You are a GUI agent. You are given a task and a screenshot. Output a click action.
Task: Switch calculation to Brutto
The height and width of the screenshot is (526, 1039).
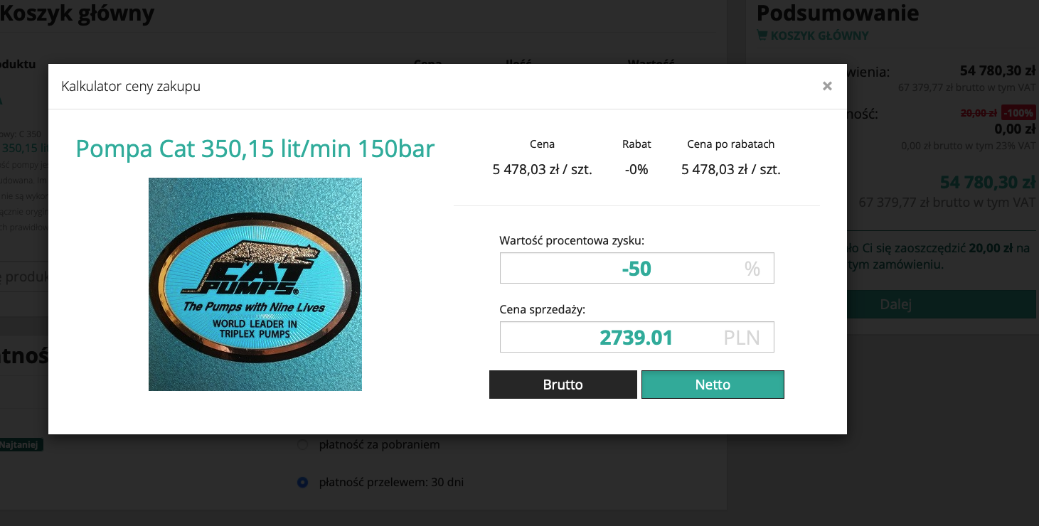(563, 385)
